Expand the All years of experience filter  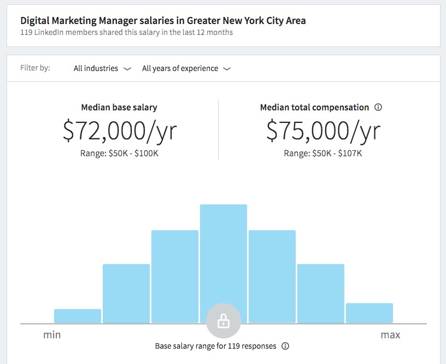(x=186, y=69)
